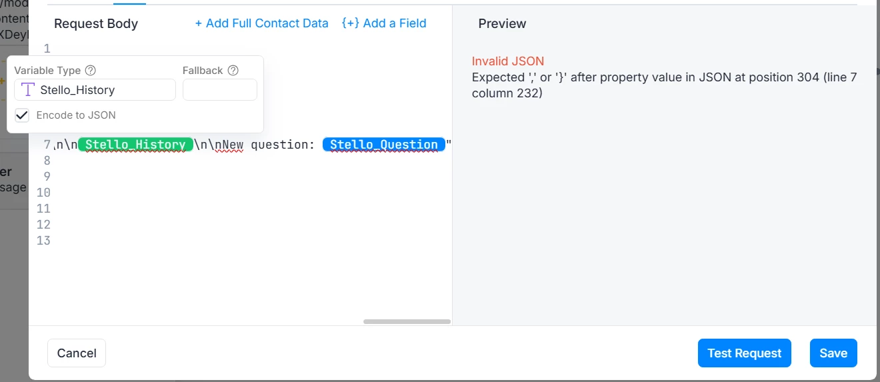
Task: Click line number 7 in the gutter
Action: [47, 145]
